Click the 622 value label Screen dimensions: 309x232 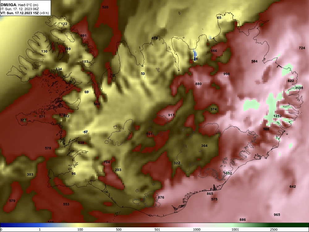(291, 81)
